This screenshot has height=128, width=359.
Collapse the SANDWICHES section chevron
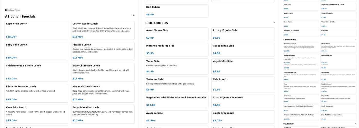click(x=356, y=39)
